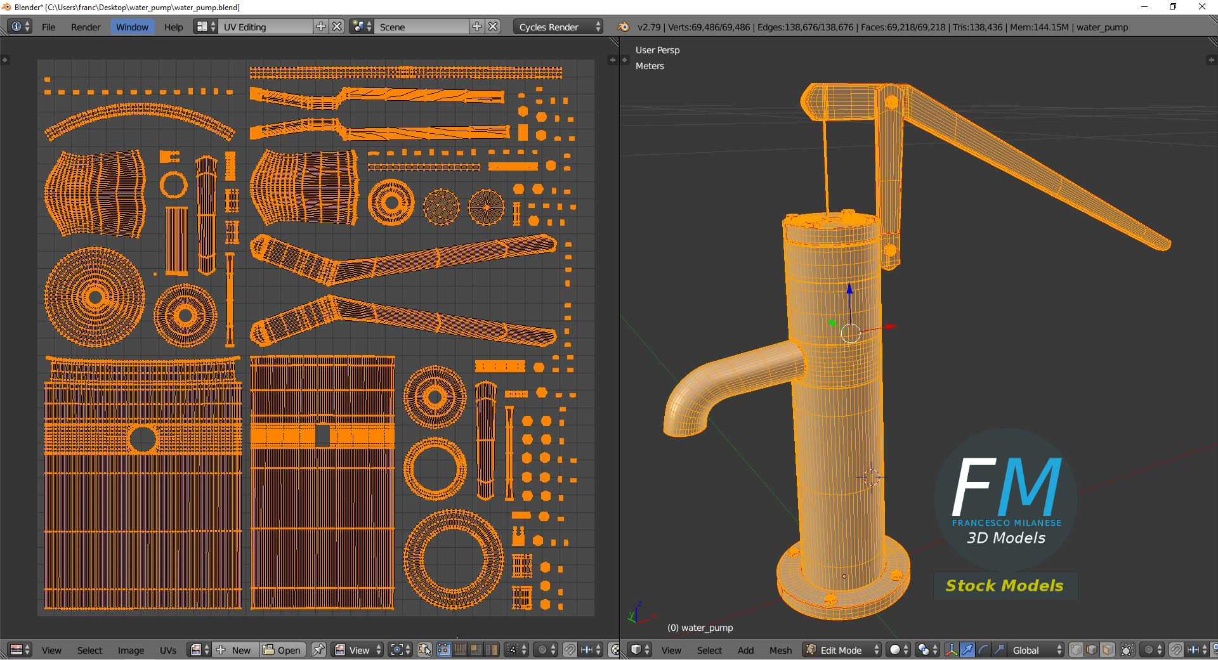The width and height of the screenshot is (1218, 660).
Task: Click the Scene name input field
Action: pyautogui.click(x=421, y=27)
